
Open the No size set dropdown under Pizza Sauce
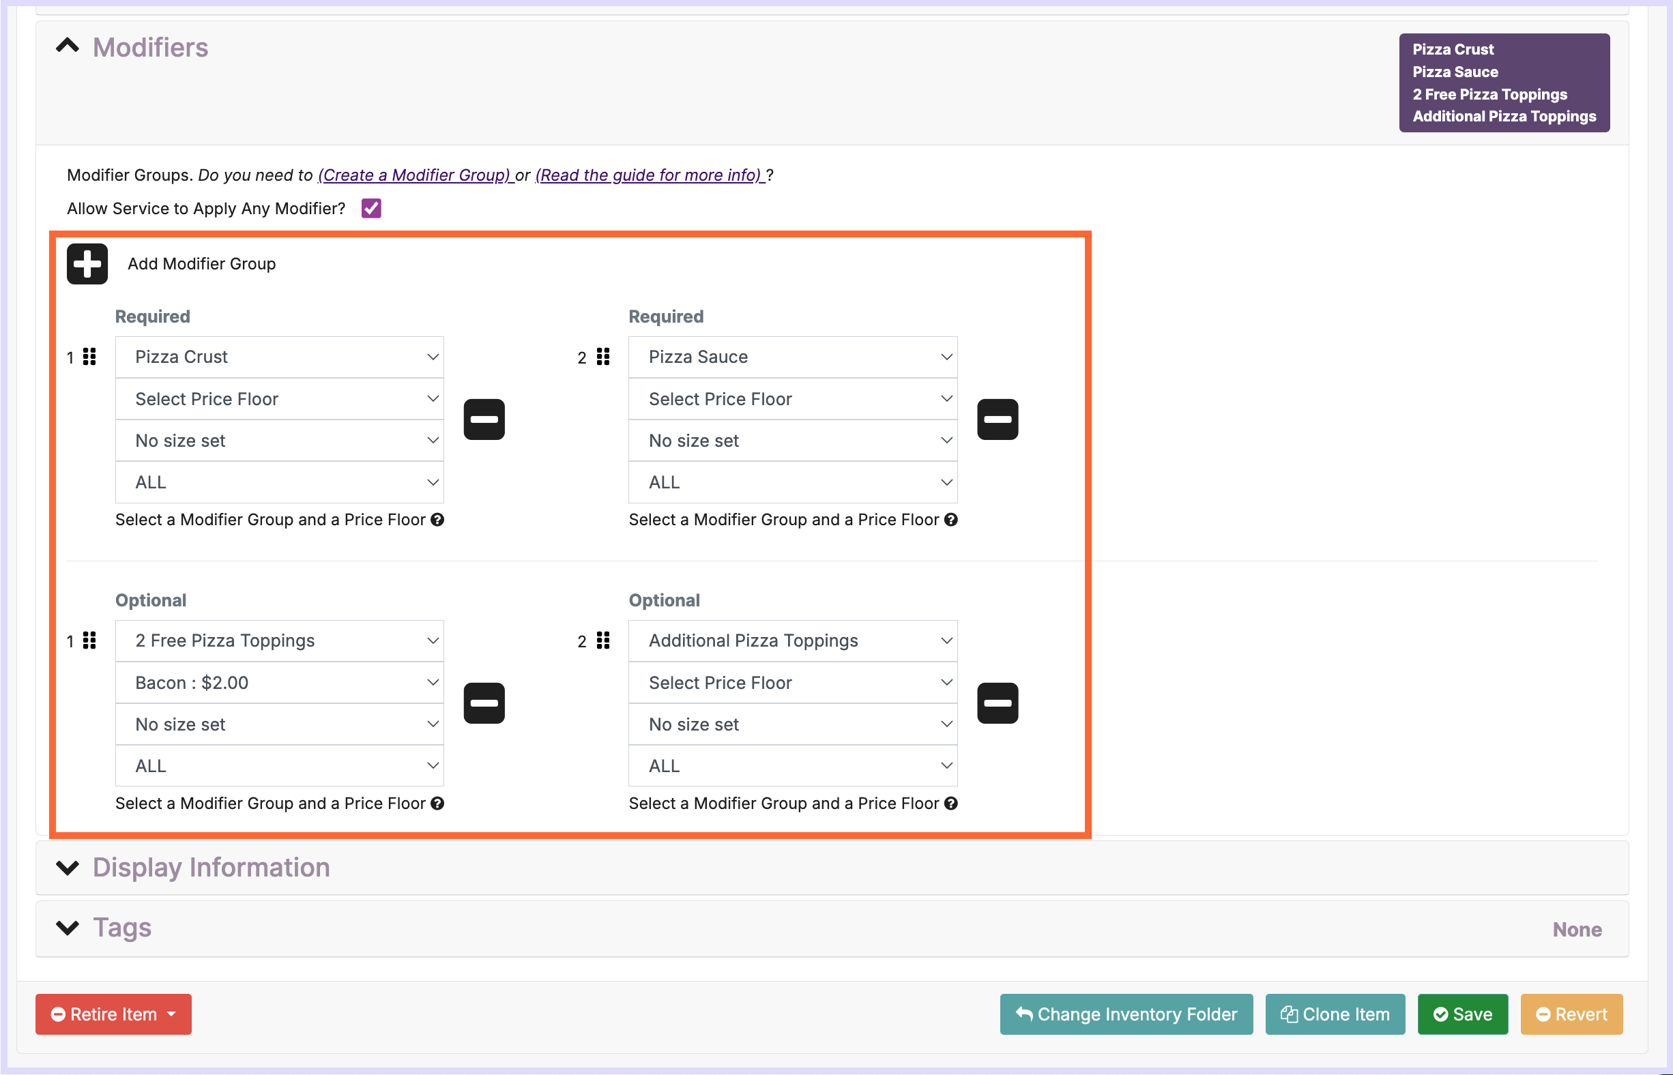793,441
